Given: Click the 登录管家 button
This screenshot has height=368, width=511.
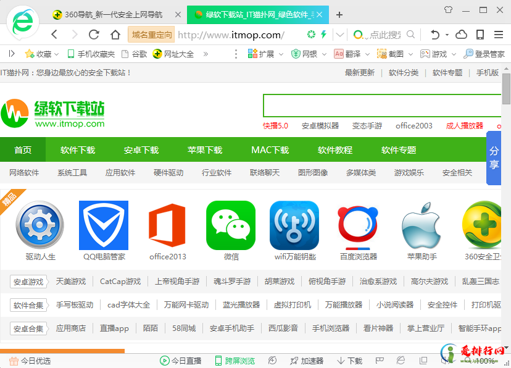Looking at the screenshot, I should coord(484,54).
